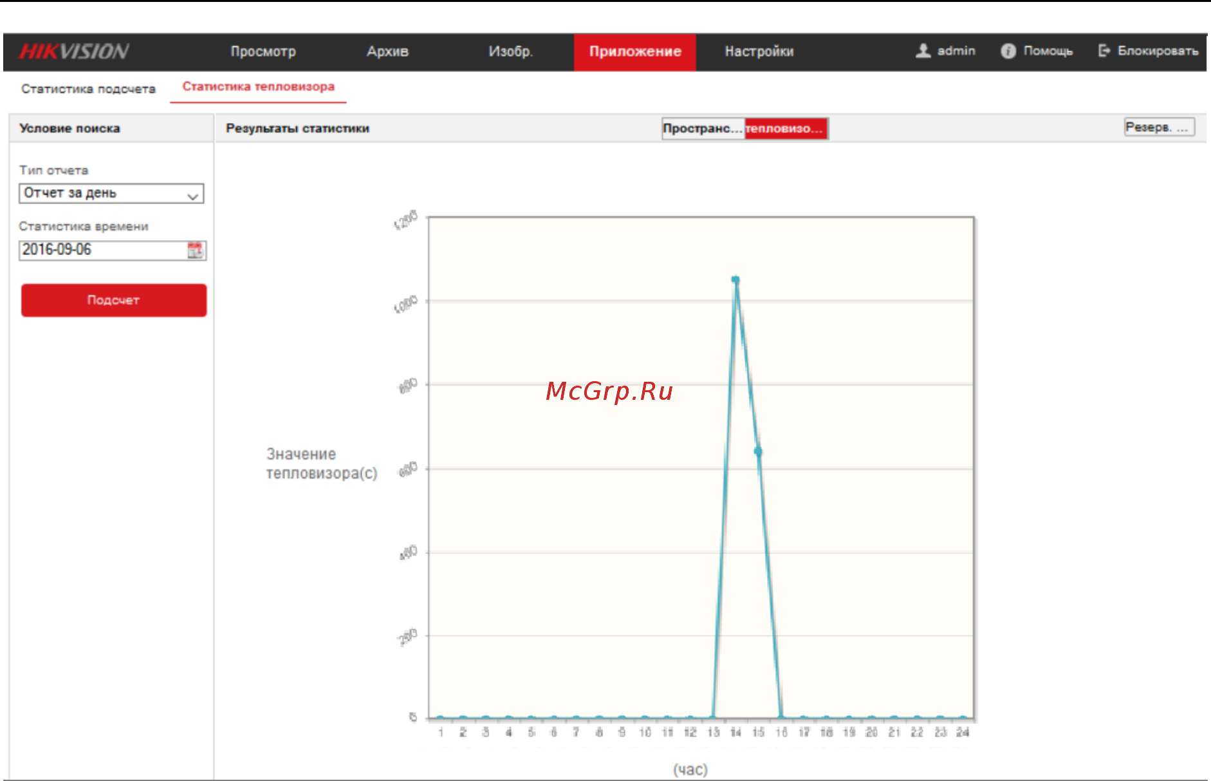Click the Блокировать link

(x=1158, y=50)
